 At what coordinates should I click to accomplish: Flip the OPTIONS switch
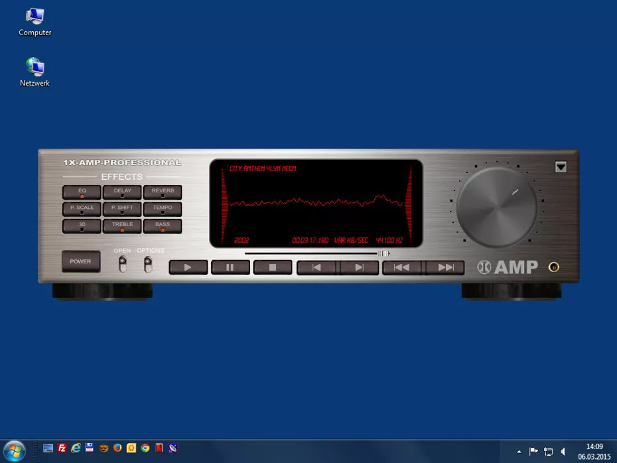tap(149, 263)
